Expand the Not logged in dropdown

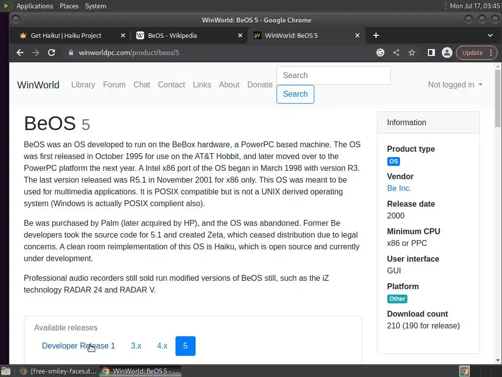(455, 84)
